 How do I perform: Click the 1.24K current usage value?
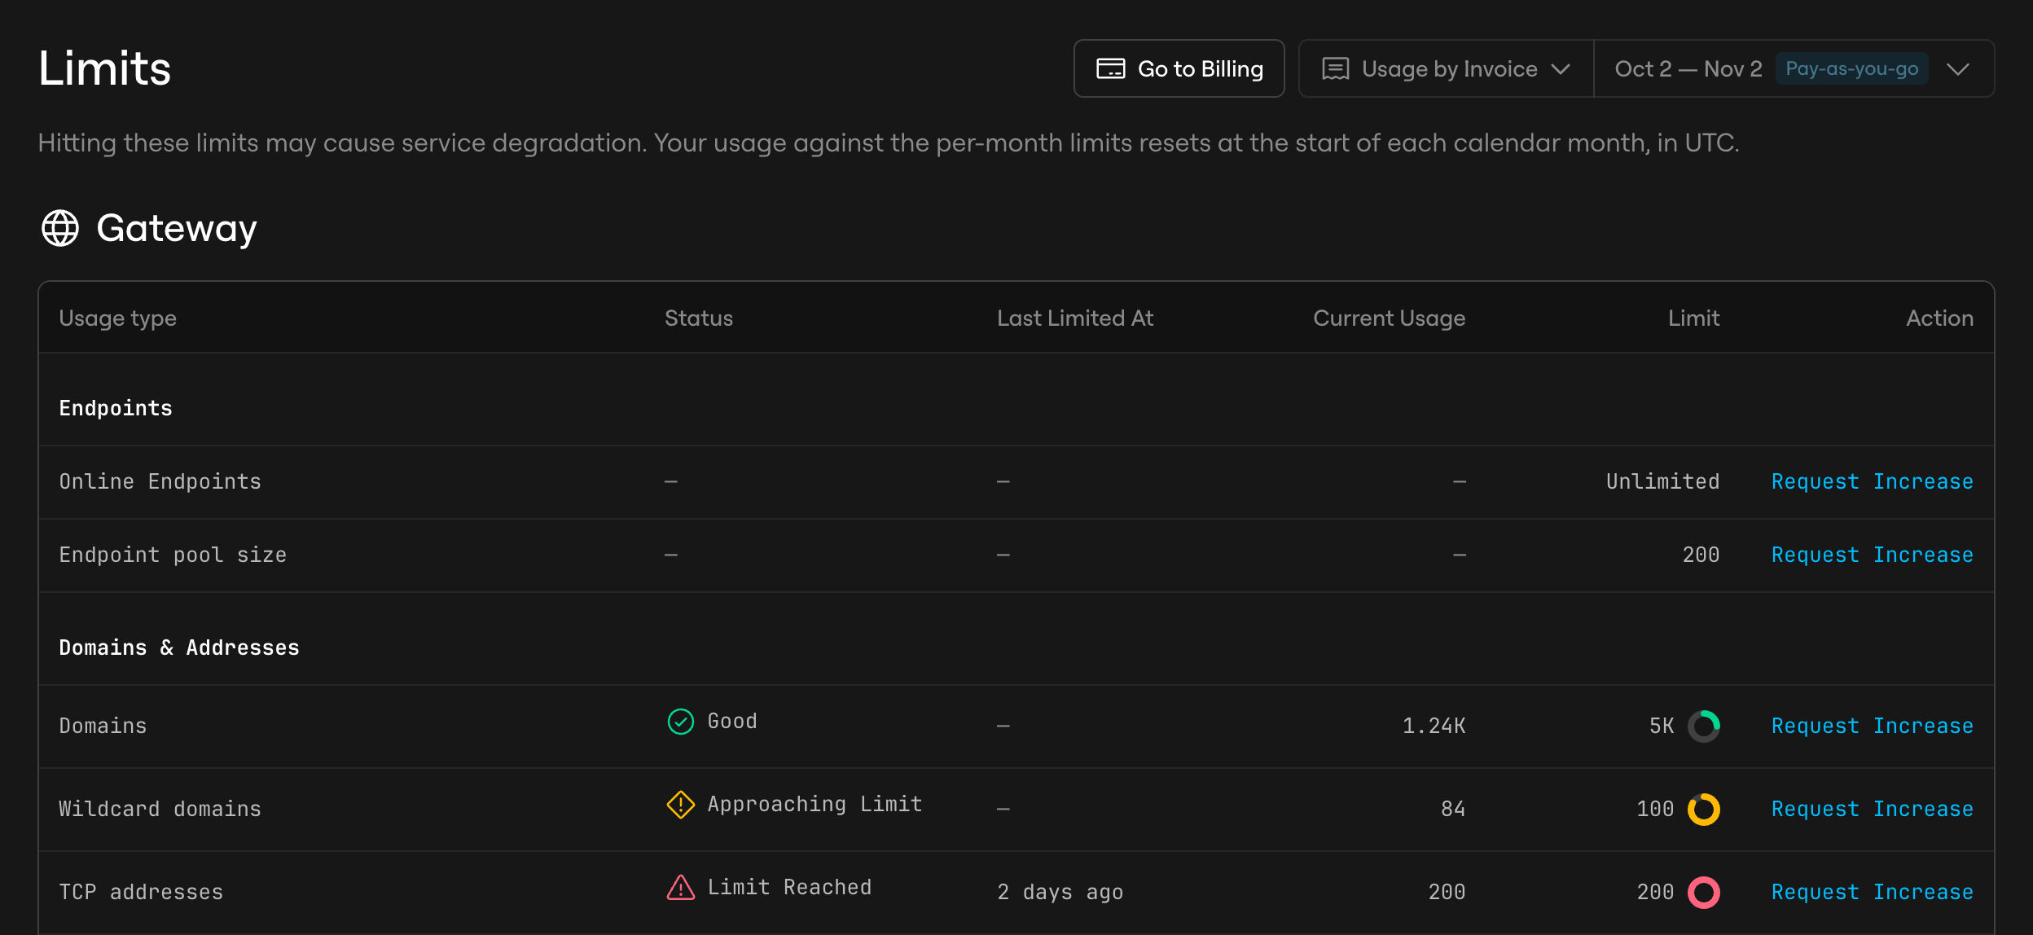[x=1434, y=726]
